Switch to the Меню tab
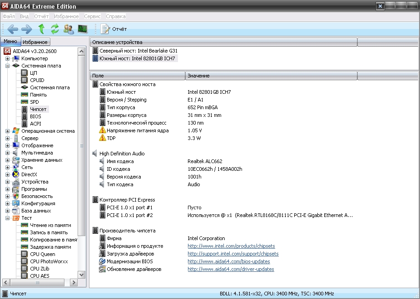 pos(10,41)
